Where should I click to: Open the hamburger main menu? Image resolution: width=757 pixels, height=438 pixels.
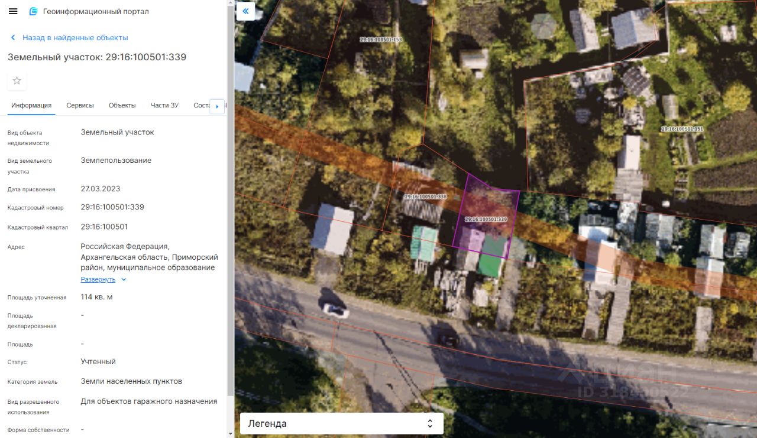point(13,11)
